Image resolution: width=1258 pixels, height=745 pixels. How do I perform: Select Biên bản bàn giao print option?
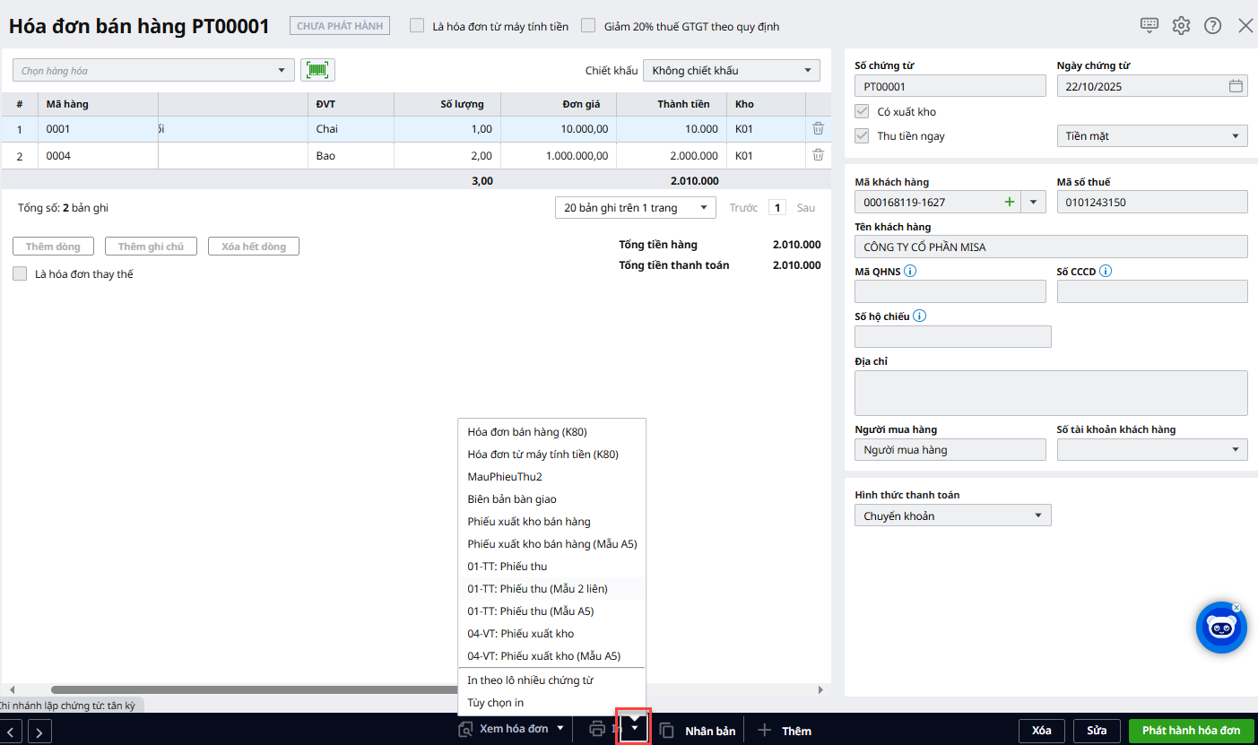tap(512, 499)
